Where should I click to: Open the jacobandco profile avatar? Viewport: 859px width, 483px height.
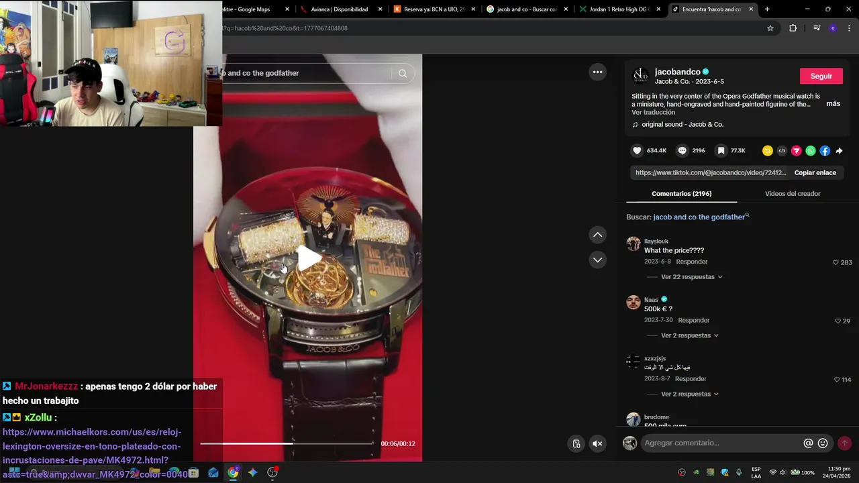click(x=640, y=76)
